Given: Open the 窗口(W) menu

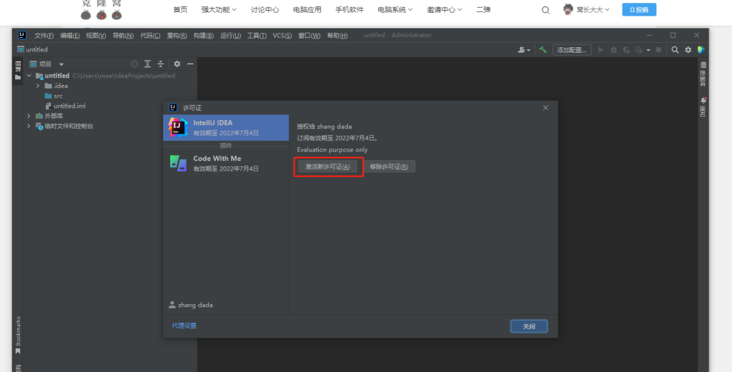Looking at the screenshot, I should pyautogui.click(x=309, y=36).
